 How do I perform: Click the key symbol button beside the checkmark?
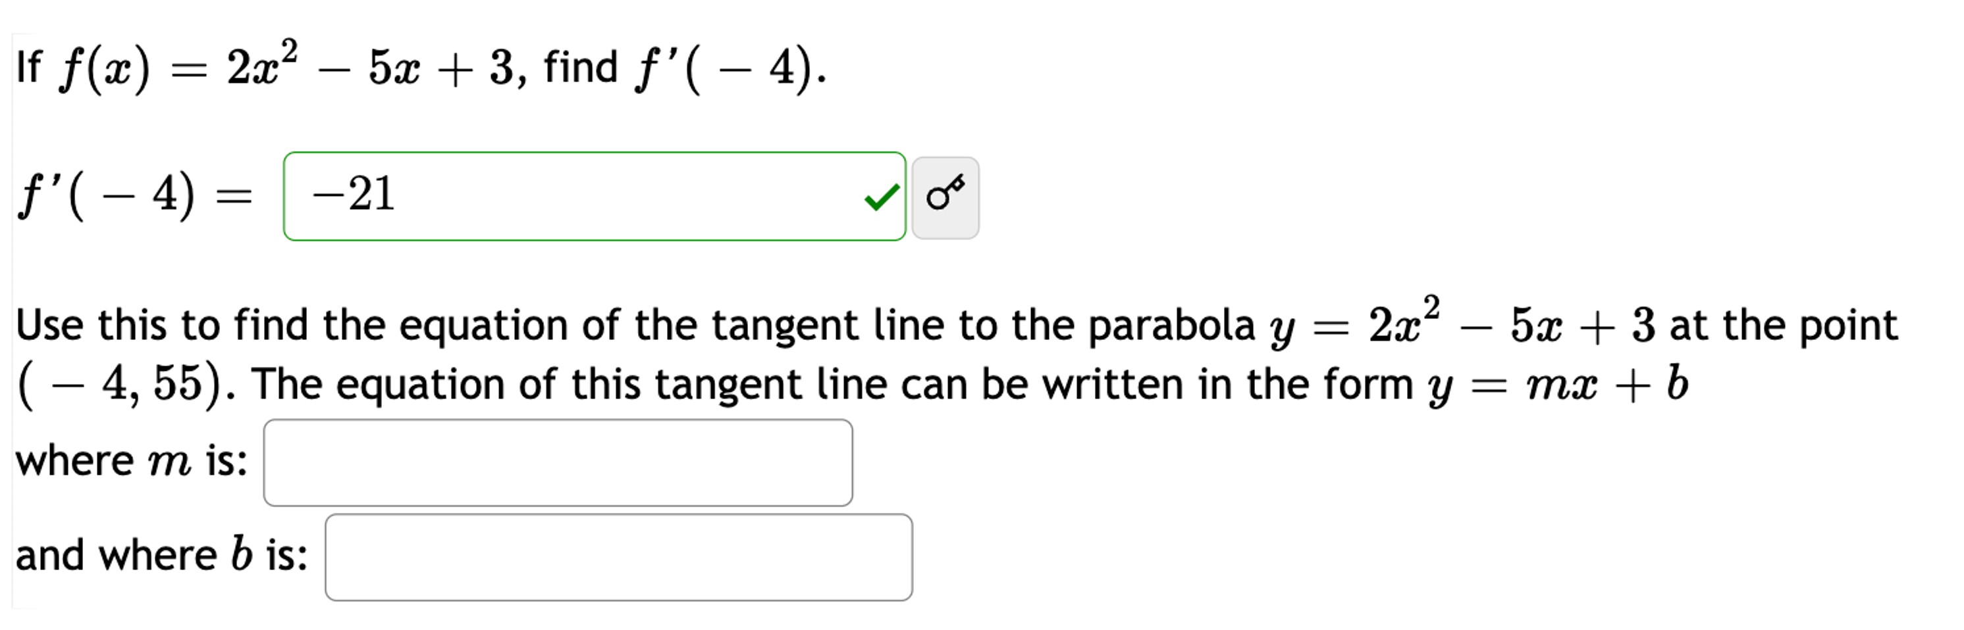(x=945, y=200)
